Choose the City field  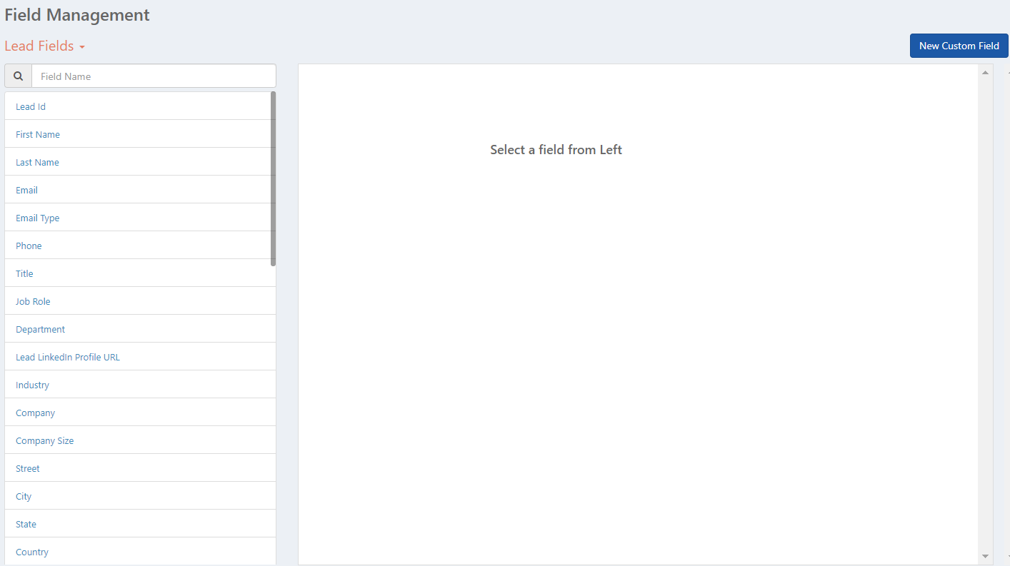point(140,496)
